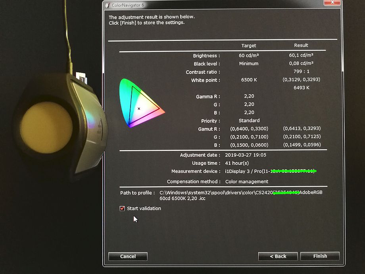Click the i1Display 3 measurement device entry
The image size is (365, 274).
[246, 172]
